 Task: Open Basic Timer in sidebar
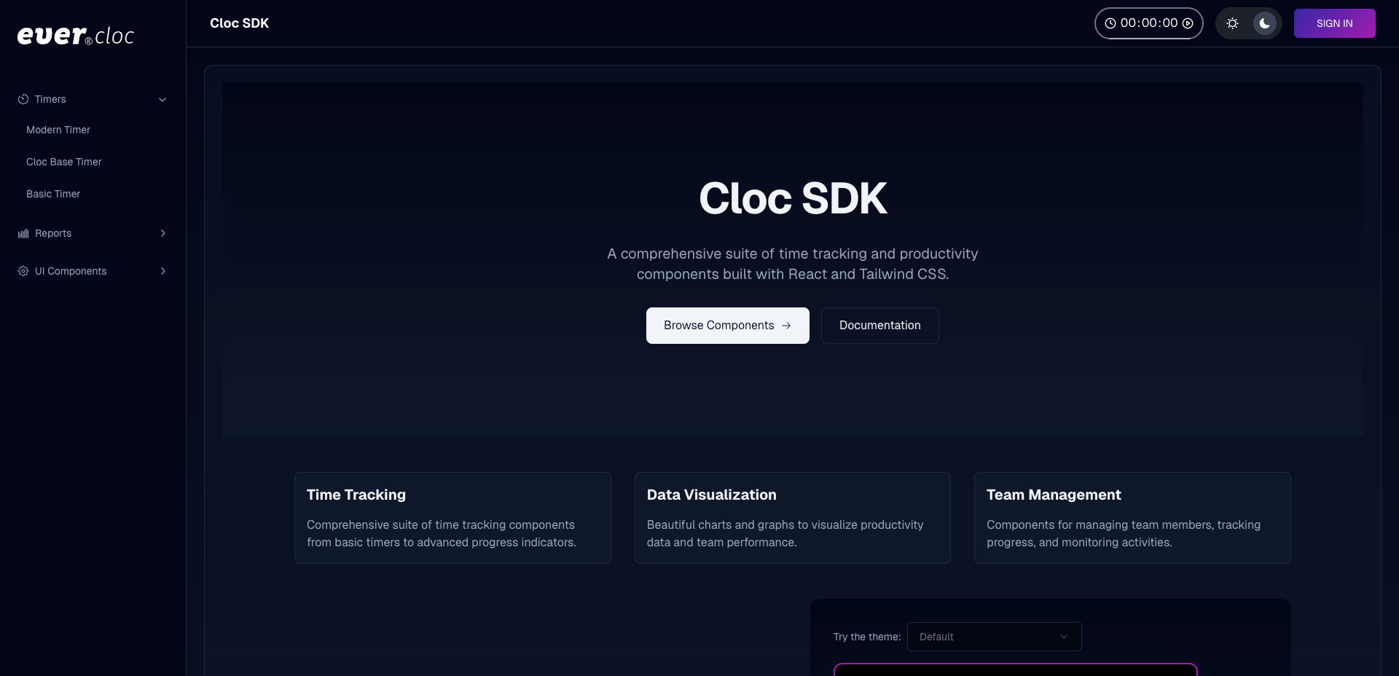click(53, 194)
